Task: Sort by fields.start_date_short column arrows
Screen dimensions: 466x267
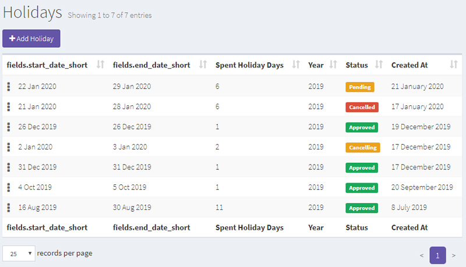Action: pos(100,65)
